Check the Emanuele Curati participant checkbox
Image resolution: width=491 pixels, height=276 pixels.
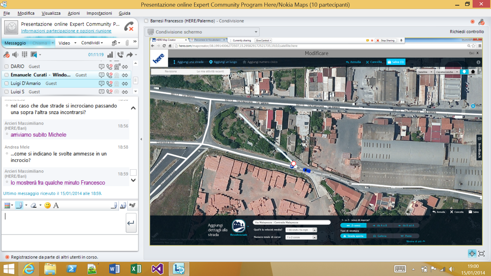(x=7, y=75)
